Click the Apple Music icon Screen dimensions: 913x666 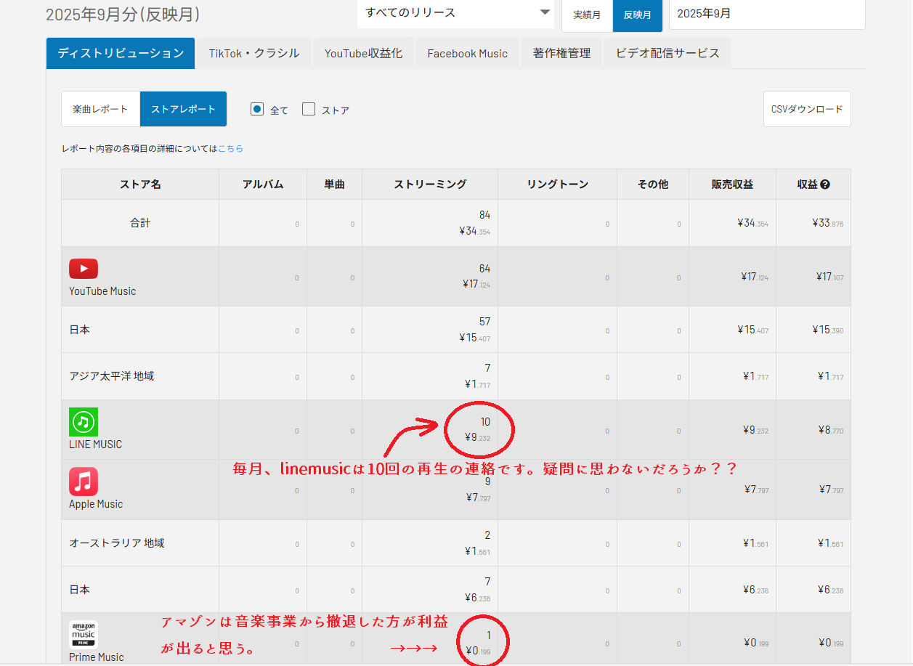[x=84, y=482]
